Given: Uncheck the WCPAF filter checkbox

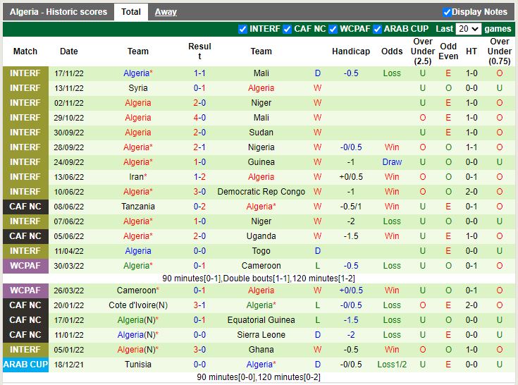Looking at the screenshot, I should point(333,29).
